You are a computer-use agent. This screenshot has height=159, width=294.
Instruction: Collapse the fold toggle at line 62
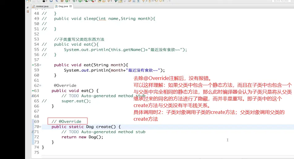coord(40,86)
